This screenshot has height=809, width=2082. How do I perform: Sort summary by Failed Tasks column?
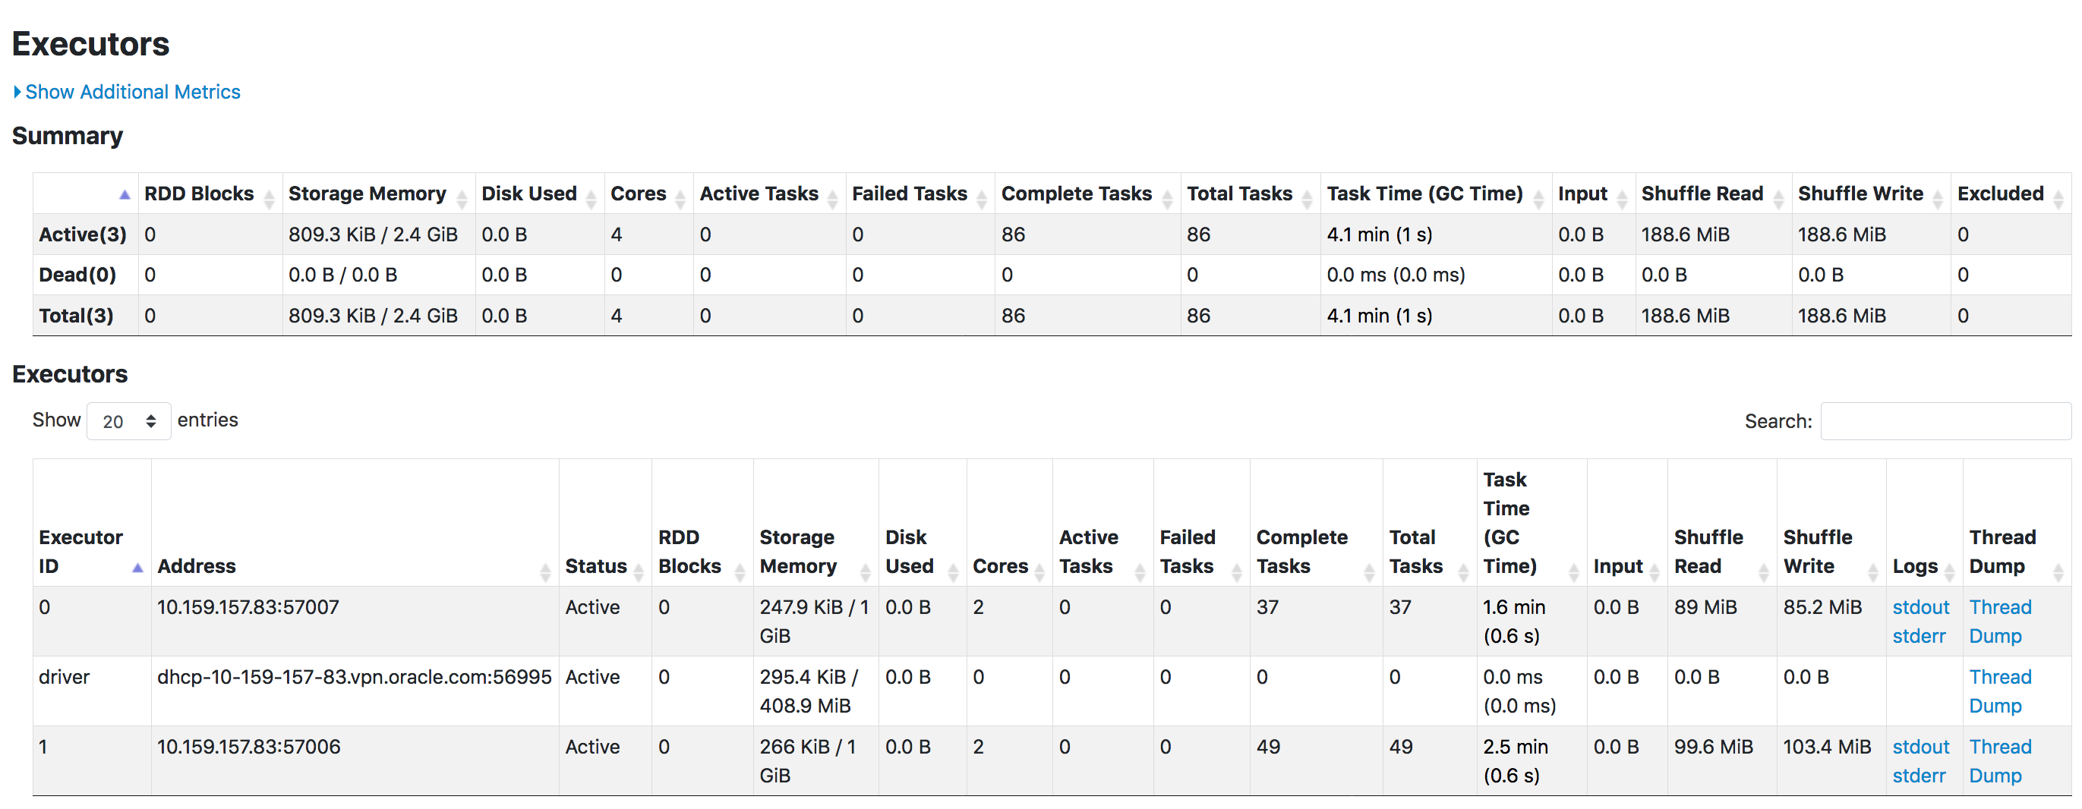coord(920,194)
